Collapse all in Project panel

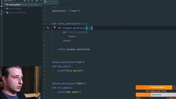pyautogui.click(x=32, y=1)
